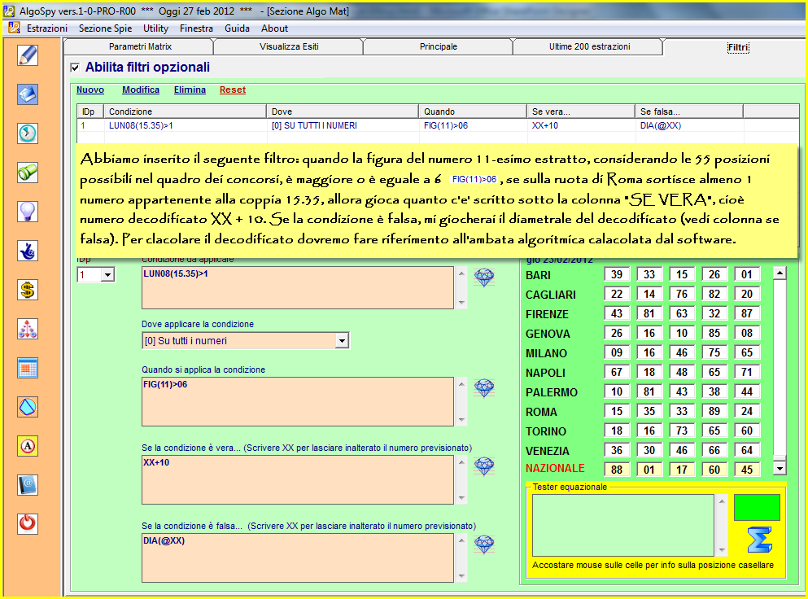This screenshot has width=808, height=599.
Task: Click the Nuovo link
Action: (90, 90)
